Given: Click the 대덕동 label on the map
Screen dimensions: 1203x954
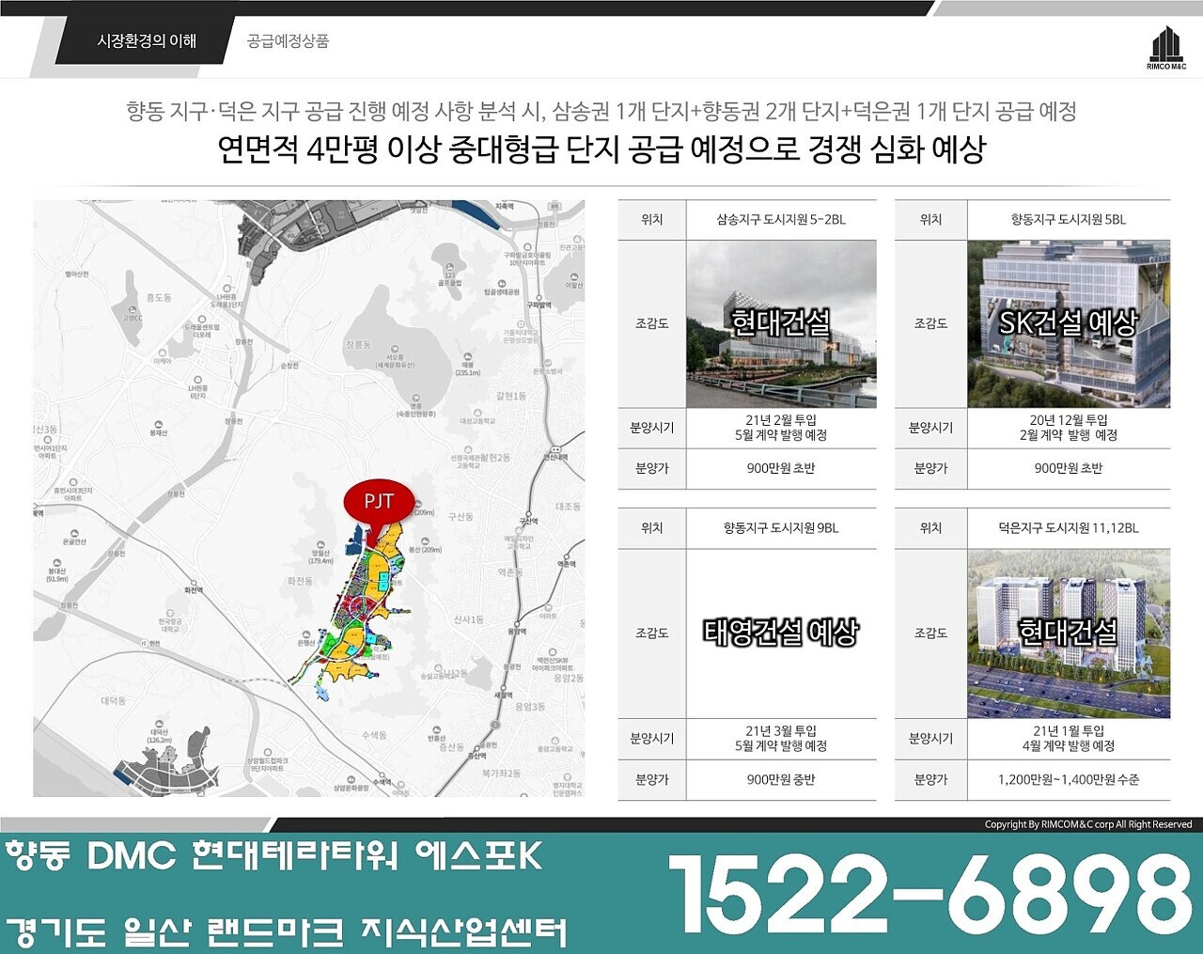Looking at the screenshot, I should pyautogui.click(x=113, y=701).
